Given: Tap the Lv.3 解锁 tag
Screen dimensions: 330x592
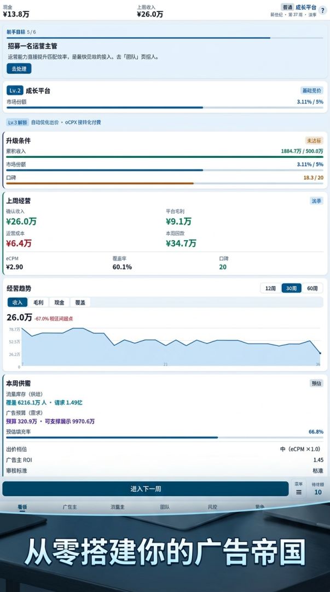Looking at the screenshot, I should (18, 122).
